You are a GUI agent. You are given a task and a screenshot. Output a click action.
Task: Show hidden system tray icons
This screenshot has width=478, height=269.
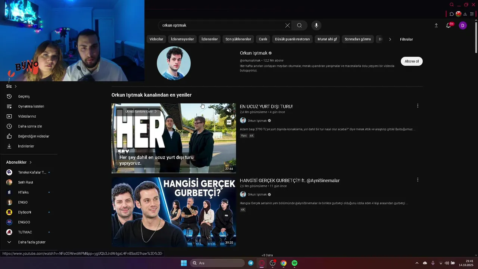point(417,263)
